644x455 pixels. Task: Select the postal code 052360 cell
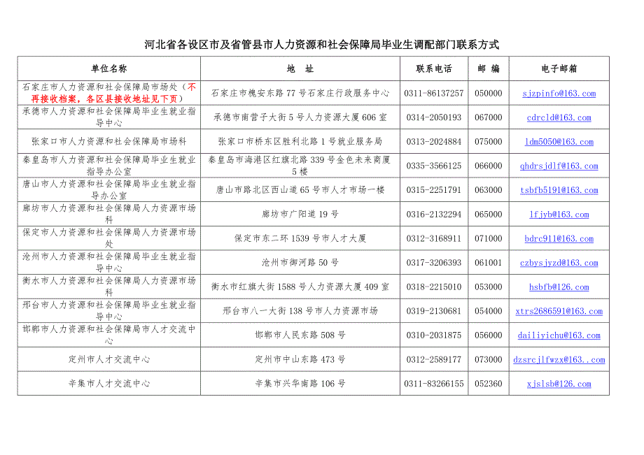click(488, 384)
